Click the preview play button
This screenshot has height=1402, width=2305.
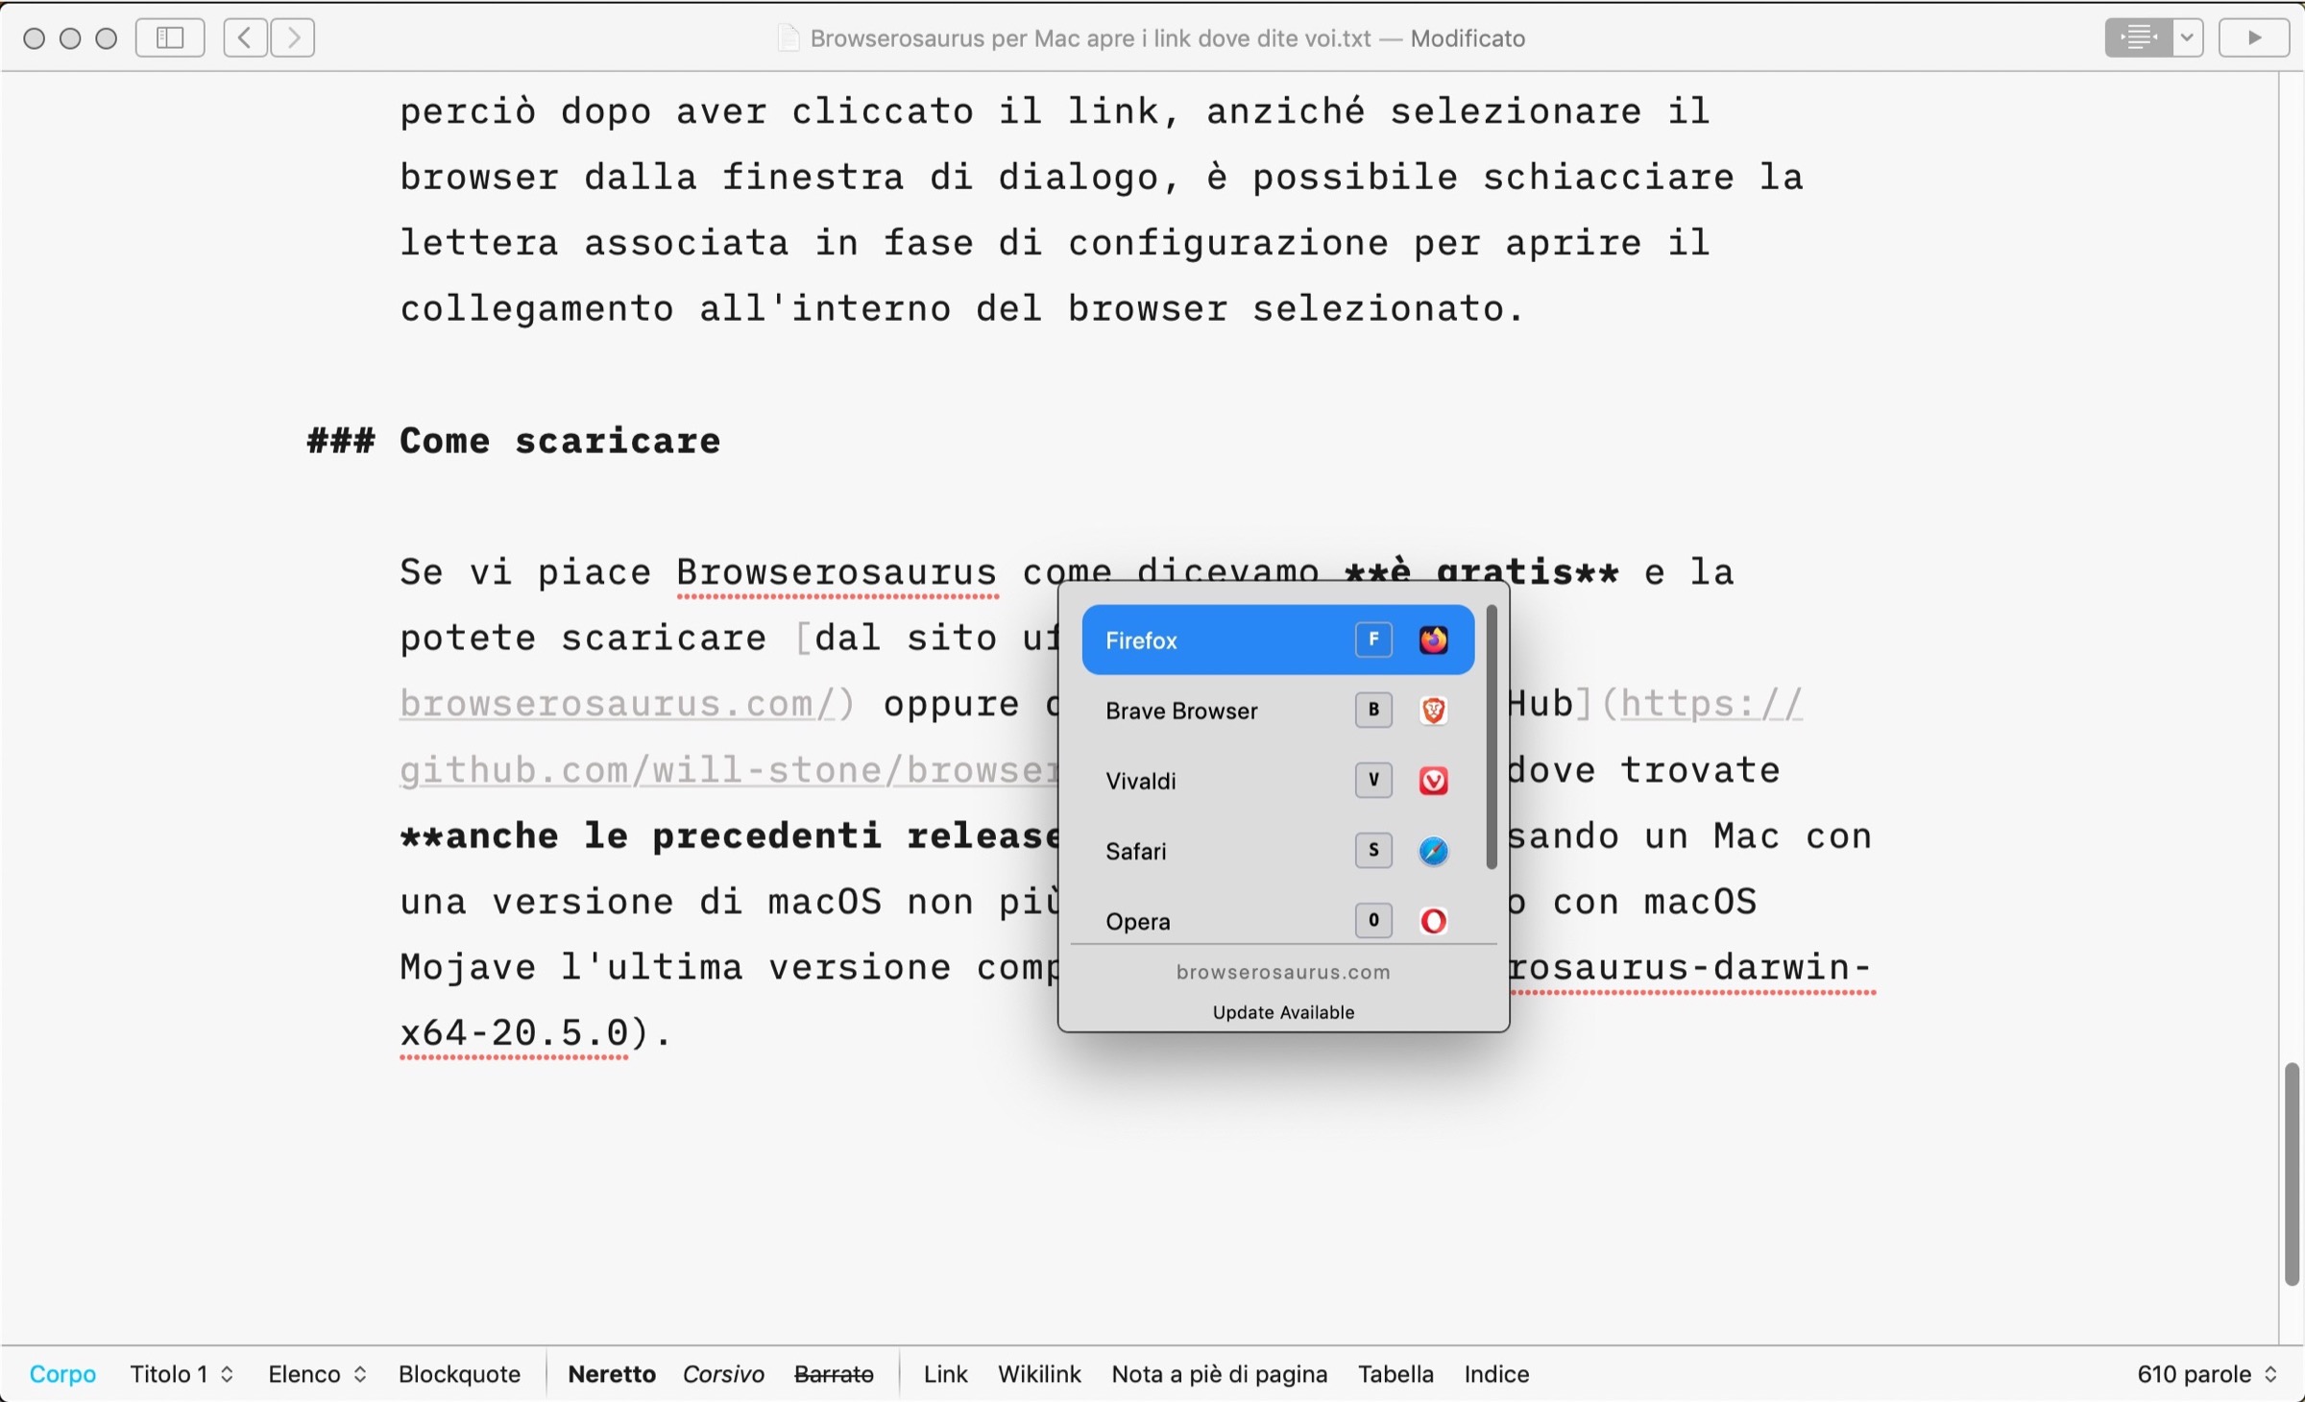click(2253, 37)
